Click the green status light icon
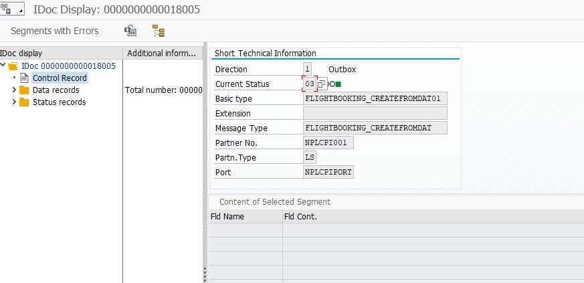584x283 pixels. [x=338, y=84]
